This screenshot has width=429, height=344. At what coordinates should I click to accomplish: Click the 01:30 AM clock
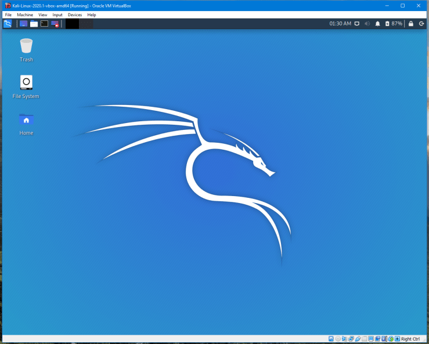[340, 24]
